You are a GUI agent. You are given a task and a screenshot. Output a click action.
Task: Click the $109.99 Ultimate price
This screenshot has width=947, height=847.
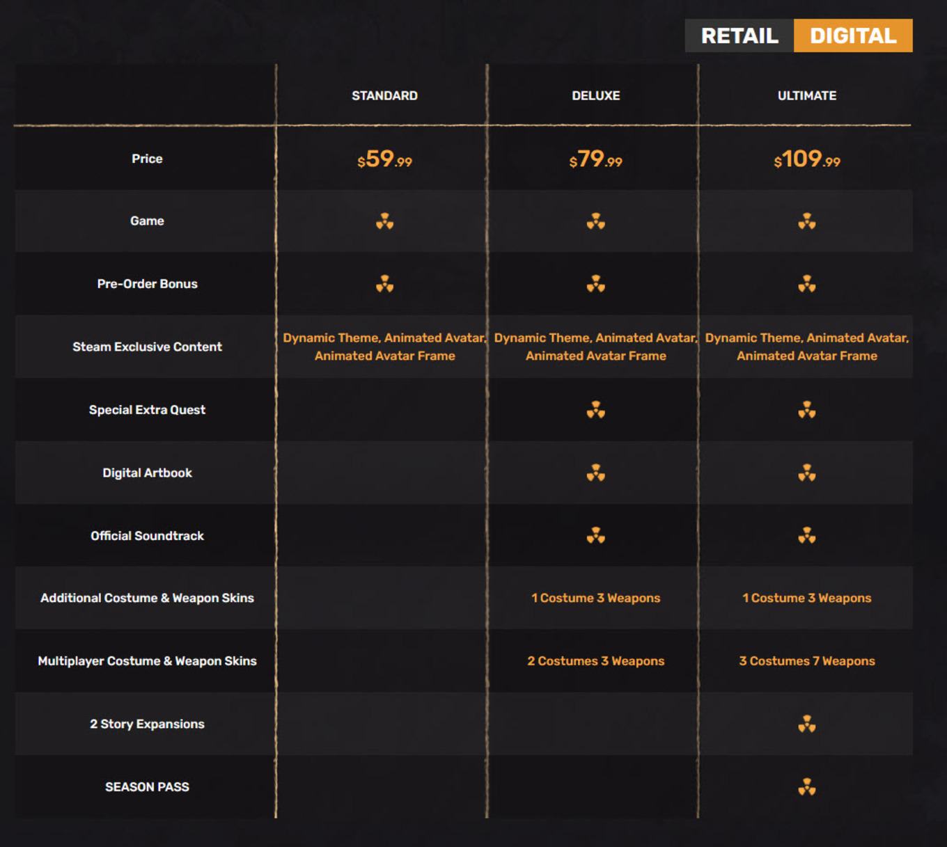coord(807,159)
